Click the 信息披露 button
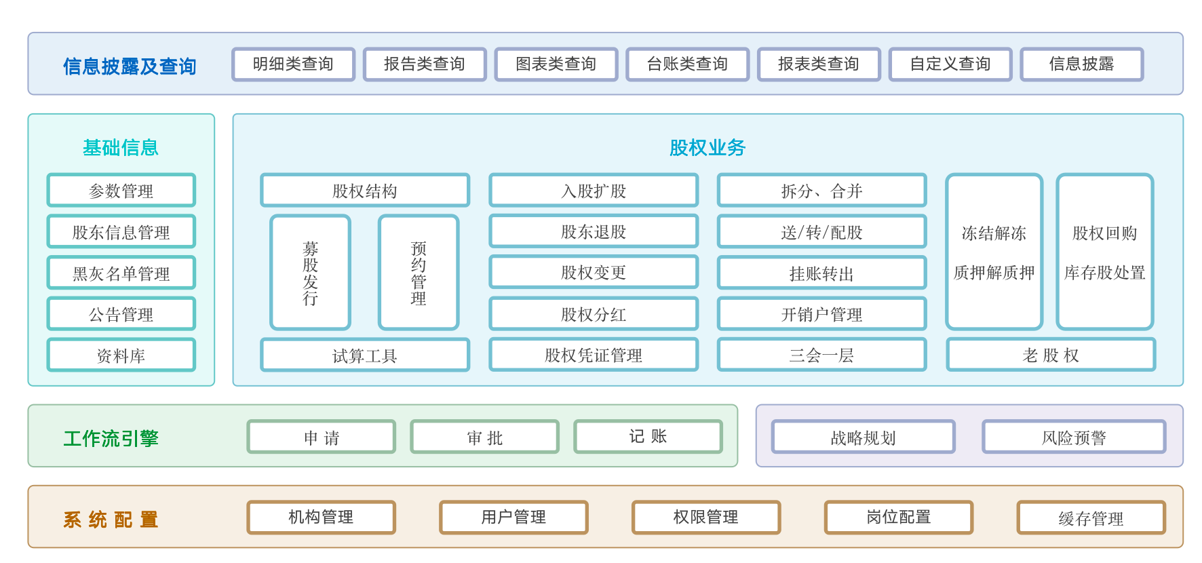This screenshot has height=563, width=1202. (1081, 64)
